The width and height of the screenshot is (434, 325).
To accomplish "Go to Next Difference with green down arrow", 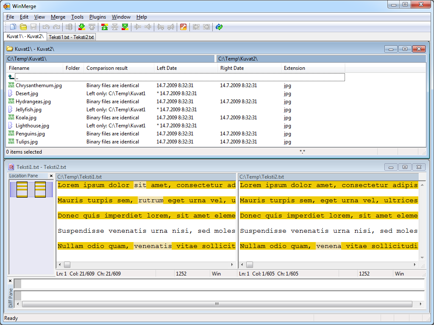I will 81,27.
